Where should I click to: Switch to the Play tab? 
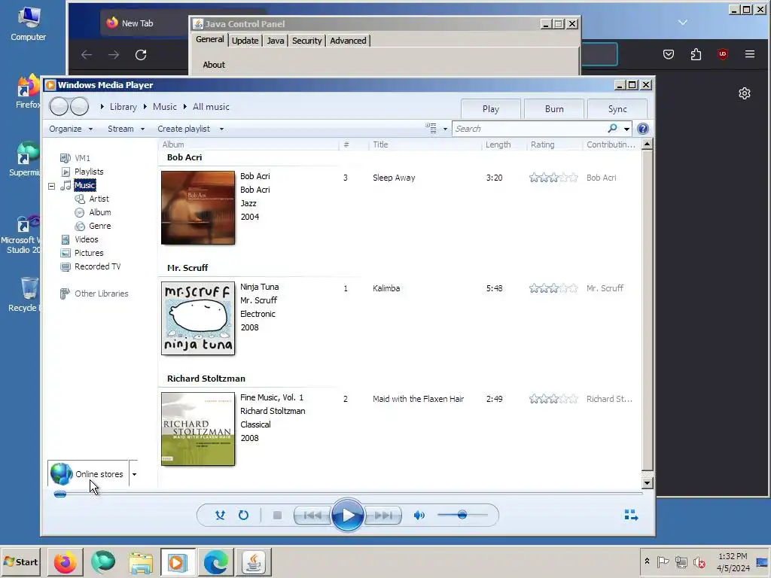(x=491, y=109)
